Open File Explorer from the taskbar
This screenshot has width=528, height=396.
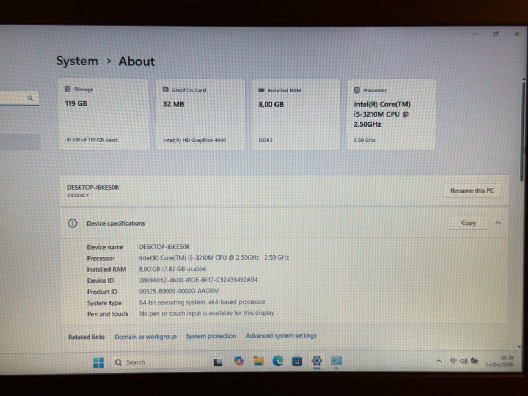pos(258,361)
